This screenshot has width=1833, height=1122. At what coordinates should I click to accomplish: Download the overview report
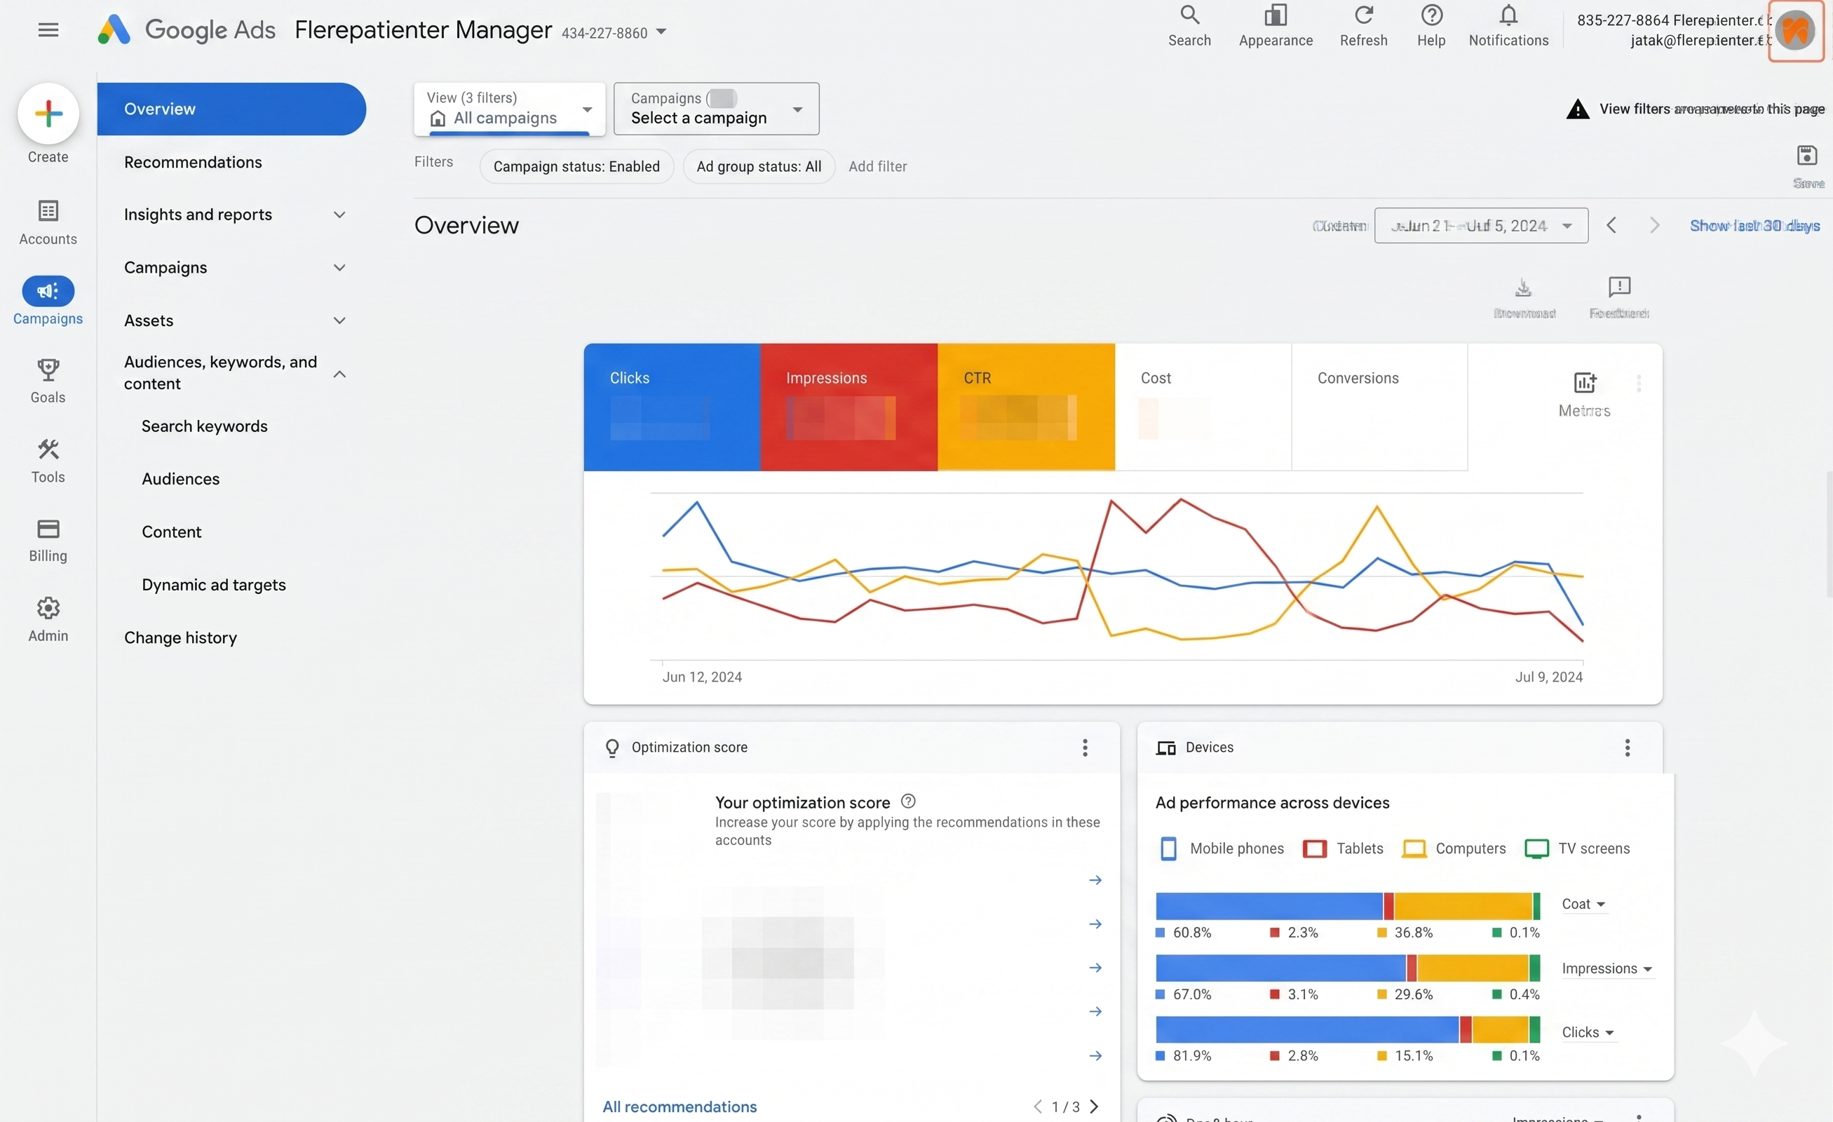click(x=1524, y=297)
